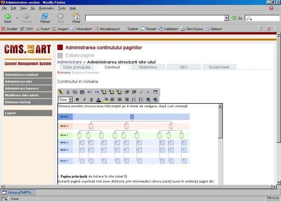Viewport: 281px width, 203px height.
Task: Center align the text
Action: click(120, 100)
